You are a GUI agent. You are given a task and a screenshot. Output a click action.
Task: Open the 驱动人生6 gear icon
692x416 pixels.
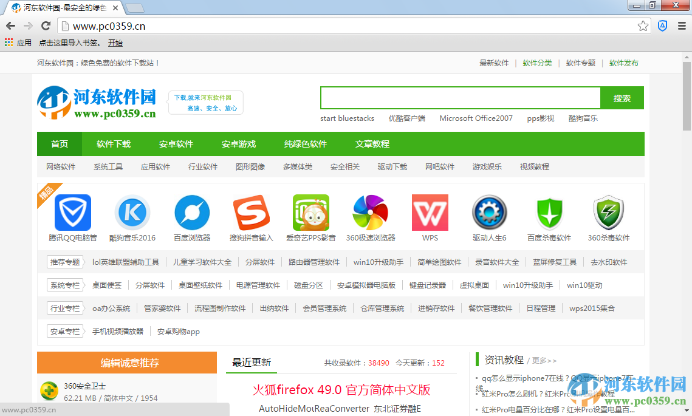click(489, 213)
